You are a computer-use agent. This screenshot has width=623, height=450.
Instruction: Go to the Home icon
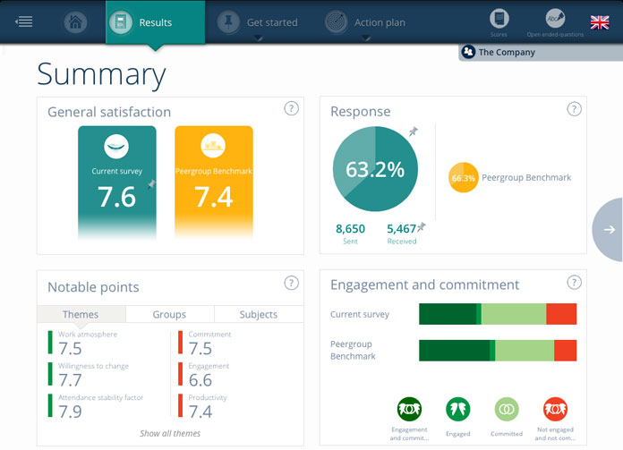[75, 21]
